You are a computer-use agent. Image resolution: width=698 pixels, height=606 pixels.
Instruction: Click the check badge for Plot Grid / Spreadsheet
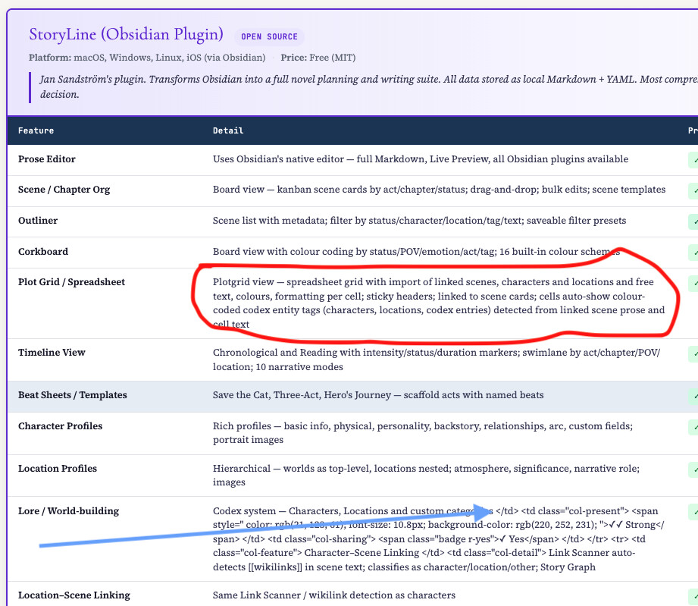pos(693,283)
